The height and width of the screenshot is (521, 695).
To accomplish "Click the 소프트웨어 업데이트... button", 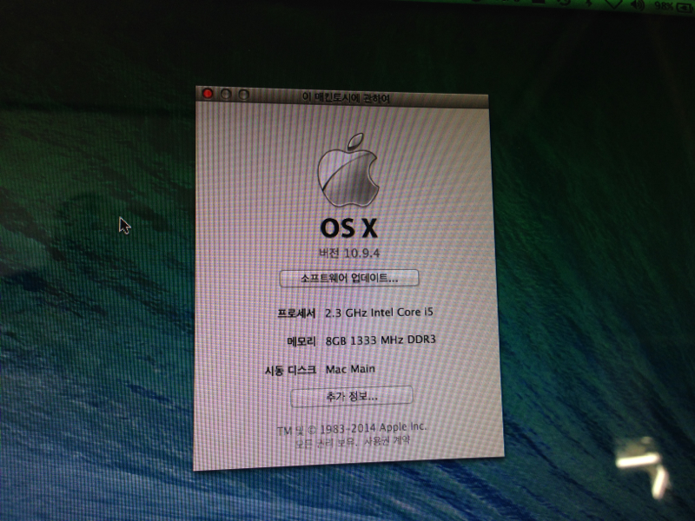I will point(349,278).
